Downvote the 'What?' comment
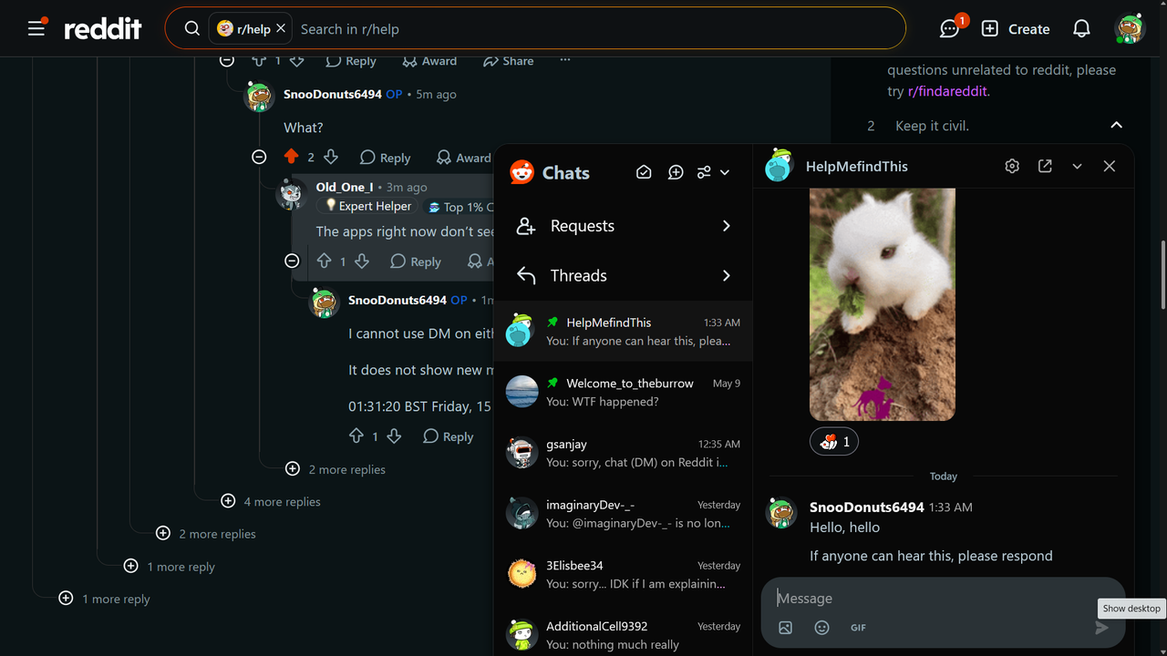The height and width of the screenshot is (656, 1167). click(x=331, y=157)
